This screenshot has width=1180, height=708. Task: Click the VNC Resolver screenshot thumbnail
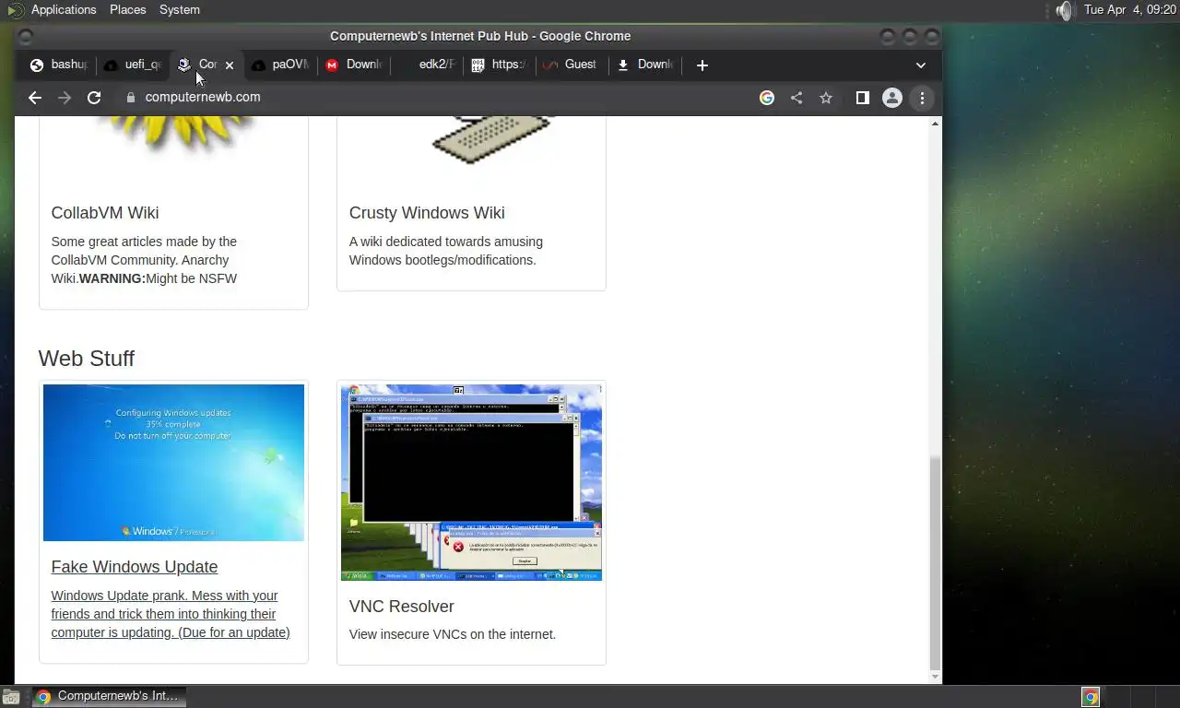[x=471, y=482]
